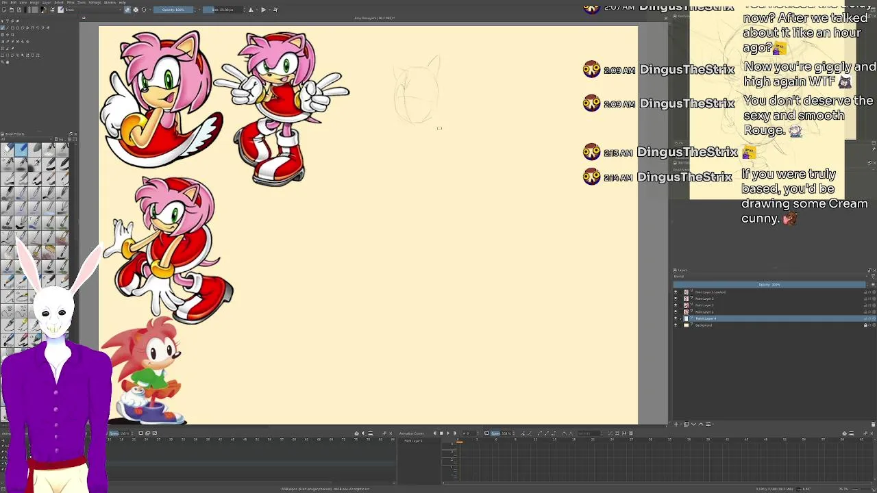This screenshot has width=877, height=493.
Task: Move the selected layer up
Action: tap(701, 424)
